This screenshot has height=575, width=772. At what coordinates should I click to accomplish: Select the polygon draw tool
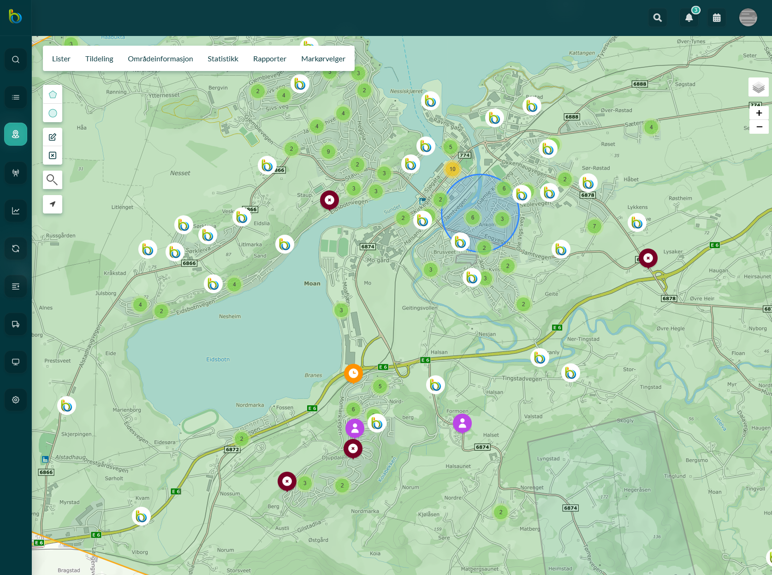[53, 95]
